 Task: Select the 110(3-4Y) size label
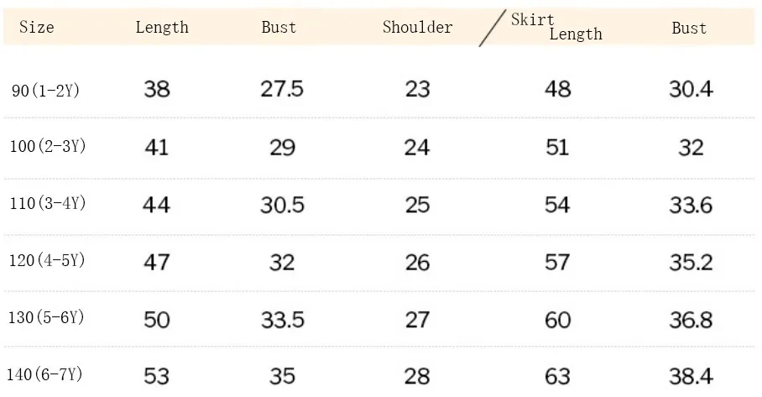click(48, 202)
